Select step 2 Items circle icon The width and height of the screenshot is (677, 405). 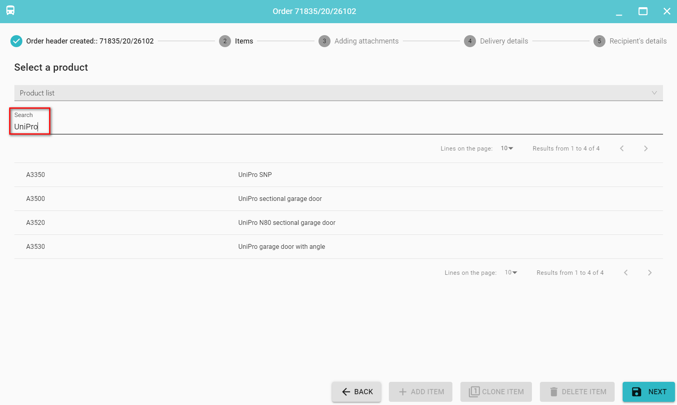(225, 41)
